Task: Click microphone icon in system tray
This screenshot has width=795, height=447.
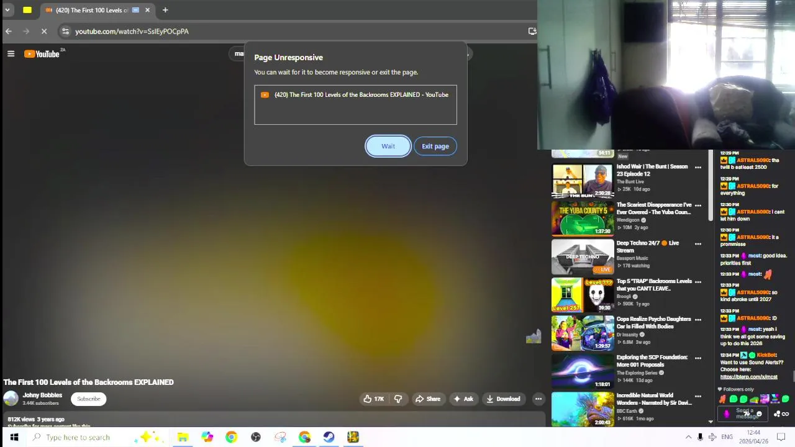Action: tap(700, 437)
